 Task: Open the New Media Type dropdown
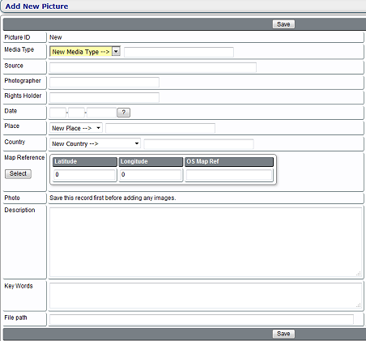click(85, 52)
